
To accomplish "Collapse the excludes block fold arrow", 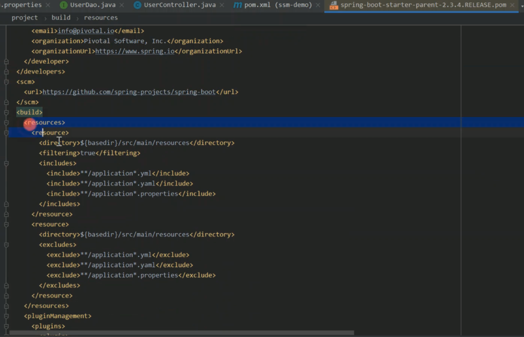I will point(5,244).
